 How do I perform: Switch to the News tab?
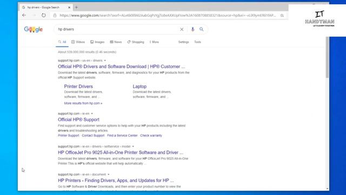tap(116, 42)
